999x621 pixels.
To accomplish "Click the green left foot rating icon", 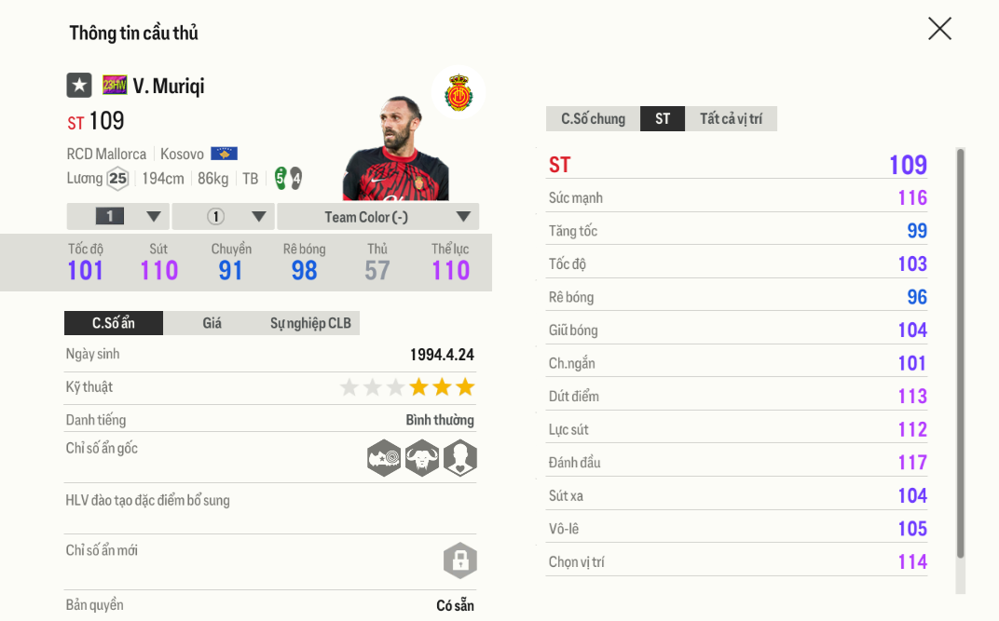I will [x=281, y=178].
